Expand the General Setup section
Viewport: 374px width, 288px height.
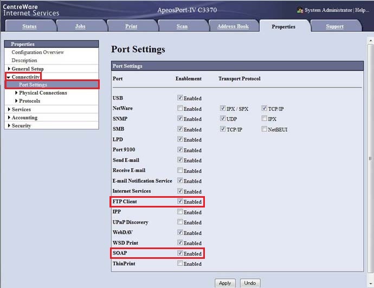click(x=9, y=69)
